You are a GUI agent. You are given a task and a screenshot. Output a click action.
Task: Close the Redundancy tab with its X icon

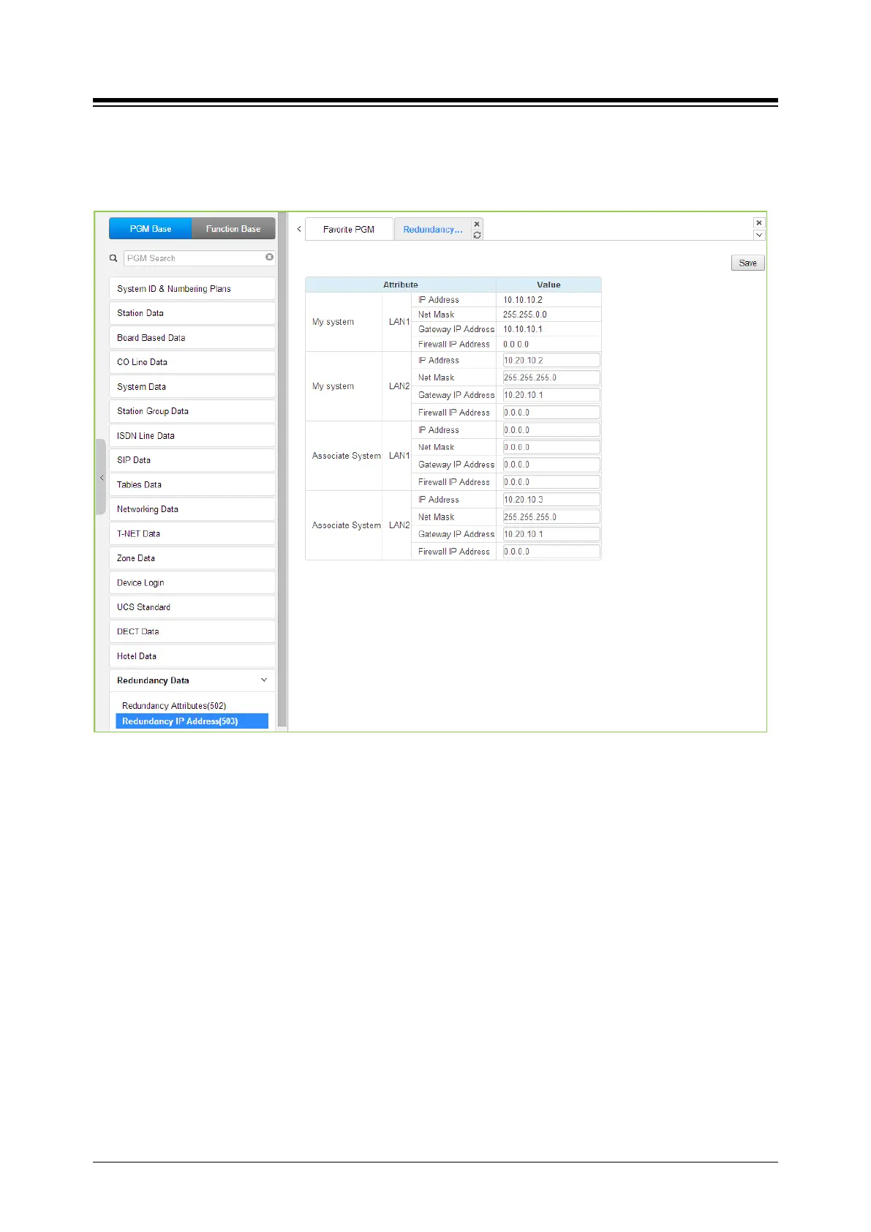point(477,224)
